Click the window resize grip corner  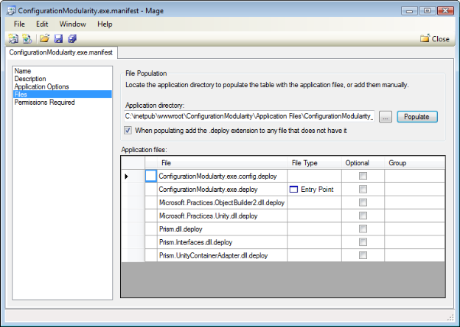coord(450,317)
